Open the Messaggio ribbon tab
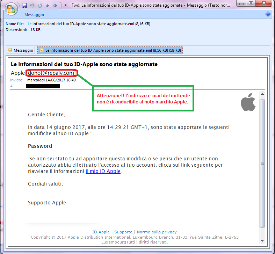The image size is (275, 254). pos(34,15)
